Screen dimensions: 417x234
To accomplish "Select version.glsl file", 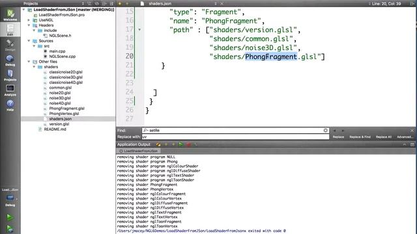I will pos(59,124).
